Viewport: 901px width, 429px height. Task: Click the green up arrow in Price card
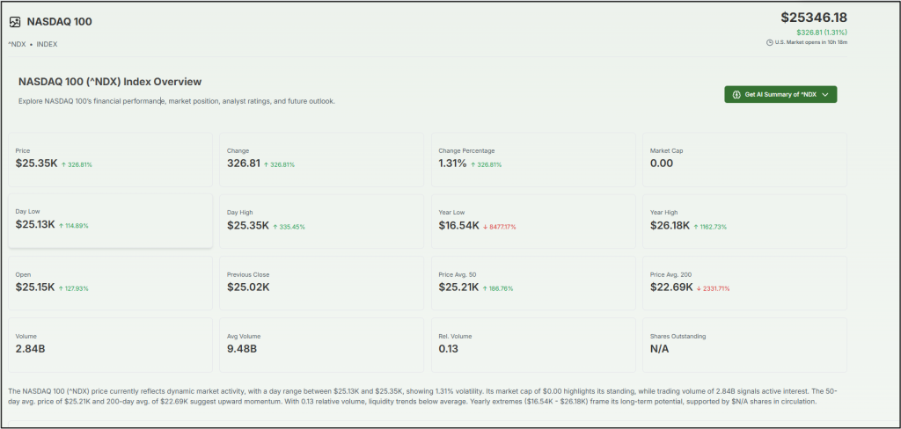click(x=64, y=164)
